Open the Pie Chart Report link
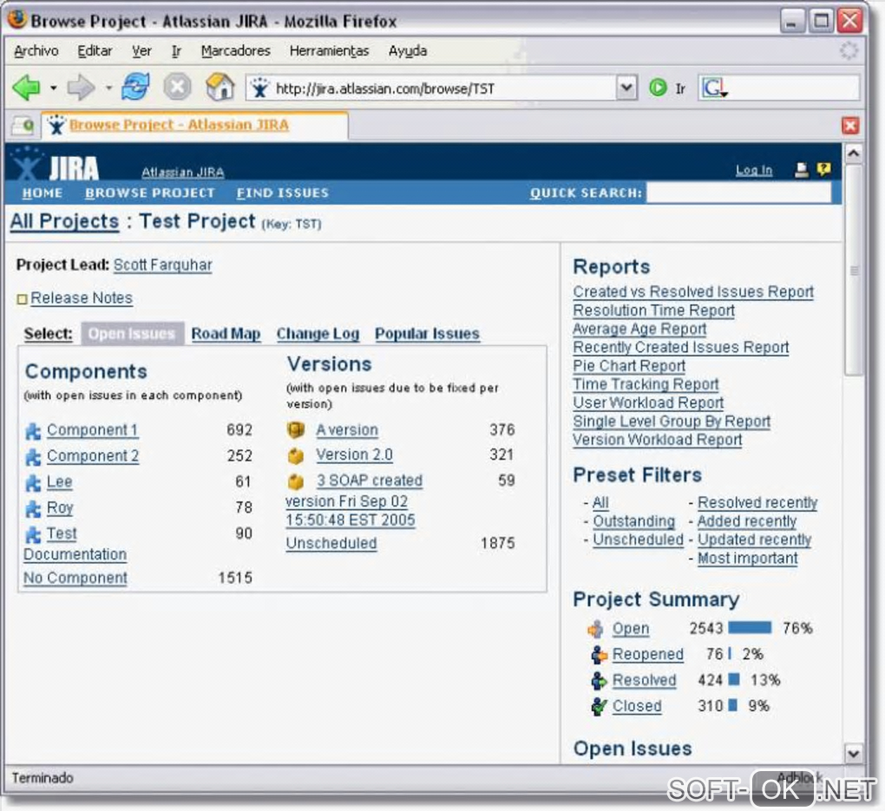This screenshot has width=885, height=811. coord(629,366)
